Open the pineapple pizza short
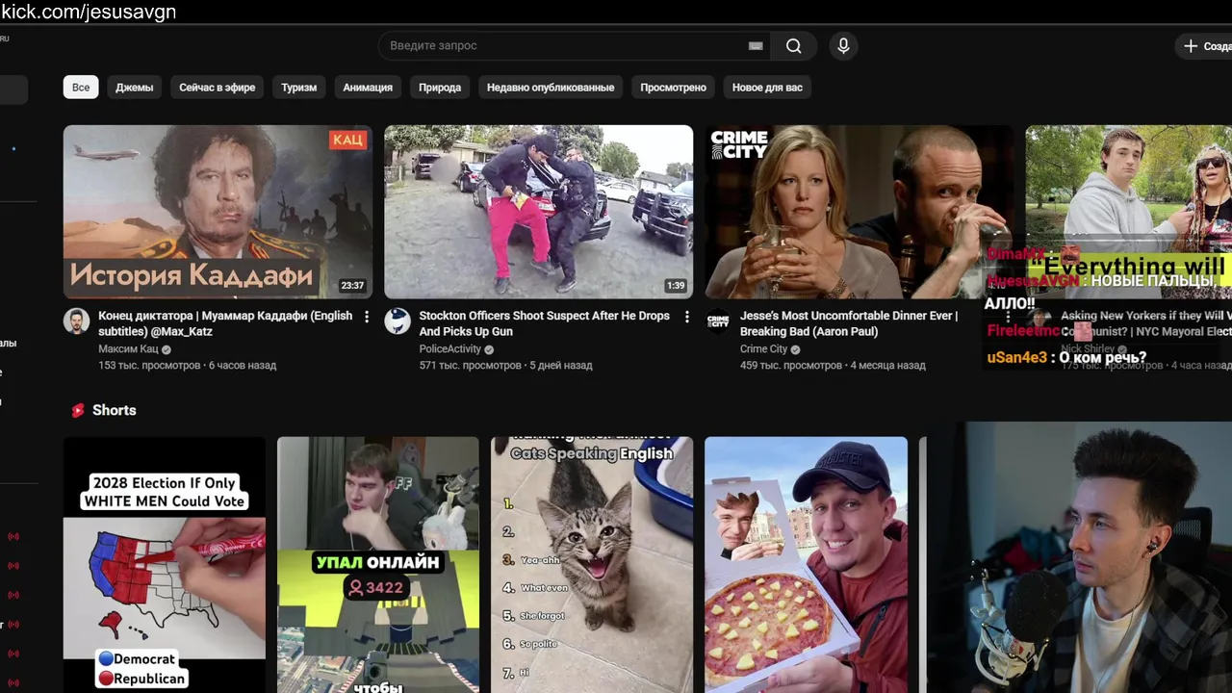 pos(807,565)
